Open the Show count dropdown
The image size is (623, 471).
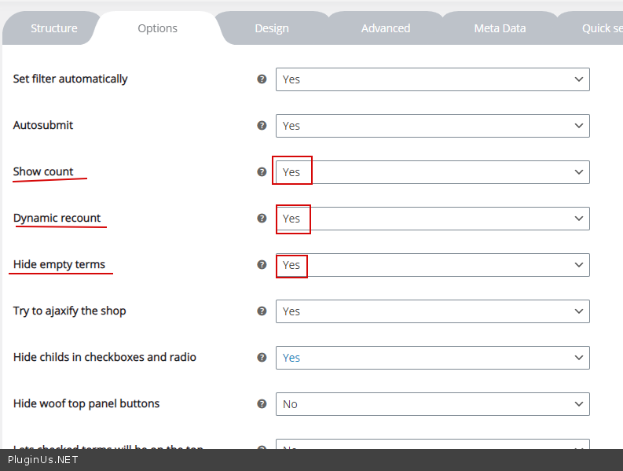click(432, 172)
